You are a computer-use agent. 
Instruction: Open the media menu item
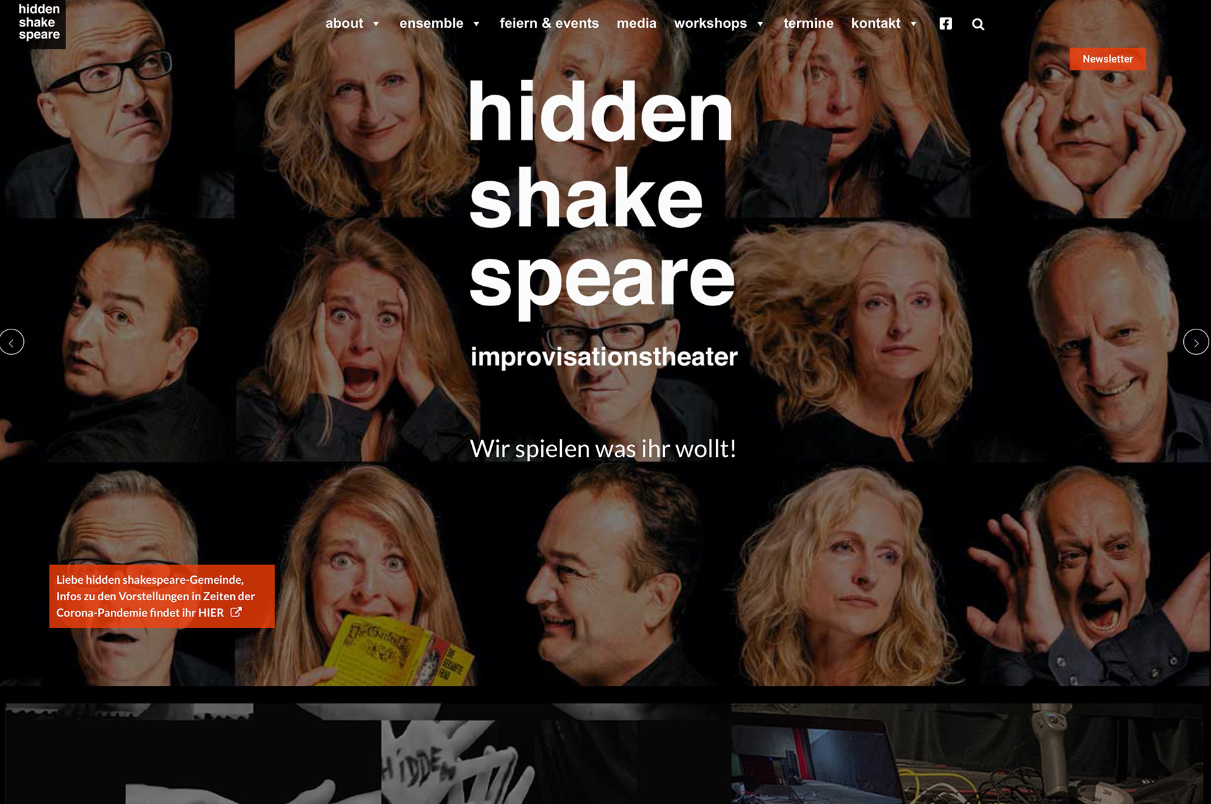[636, 23]
